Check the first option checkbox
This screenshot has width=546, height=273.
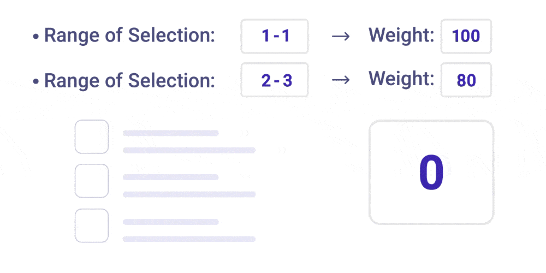pos(91,137)
